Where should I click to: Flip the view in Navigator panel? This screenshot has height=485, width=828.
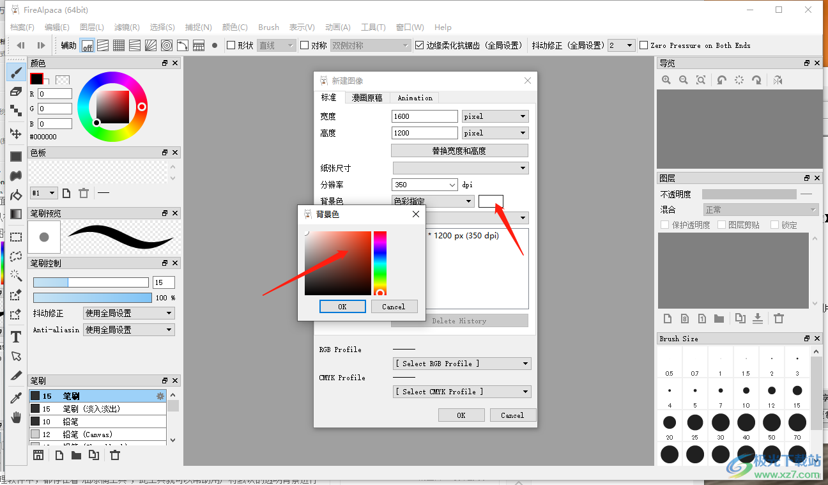coord(778,80)
